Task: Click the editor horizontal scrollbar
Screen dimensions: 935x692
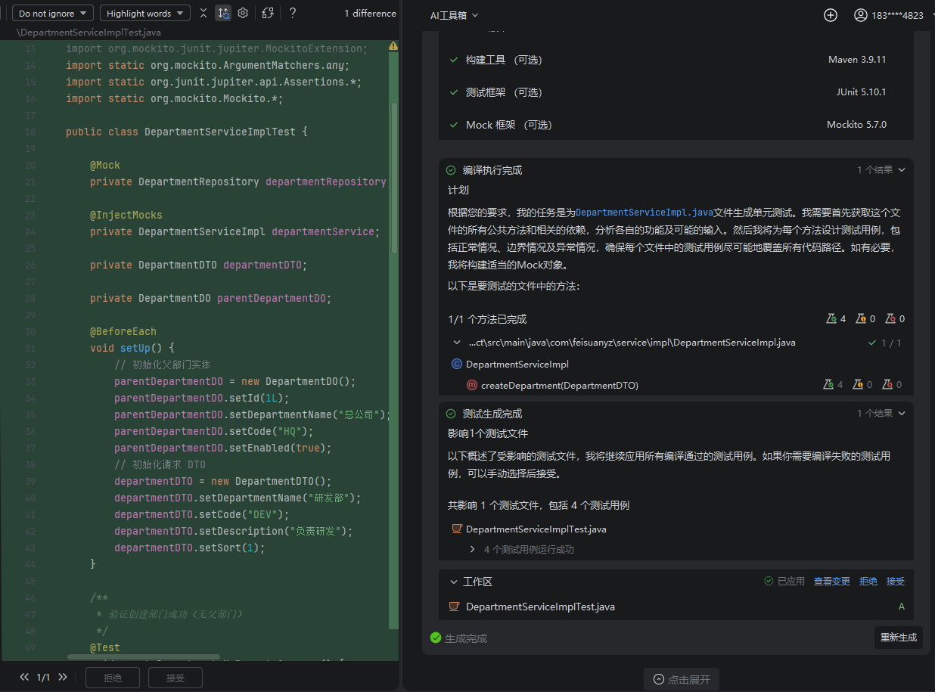Action: point(144,657)
